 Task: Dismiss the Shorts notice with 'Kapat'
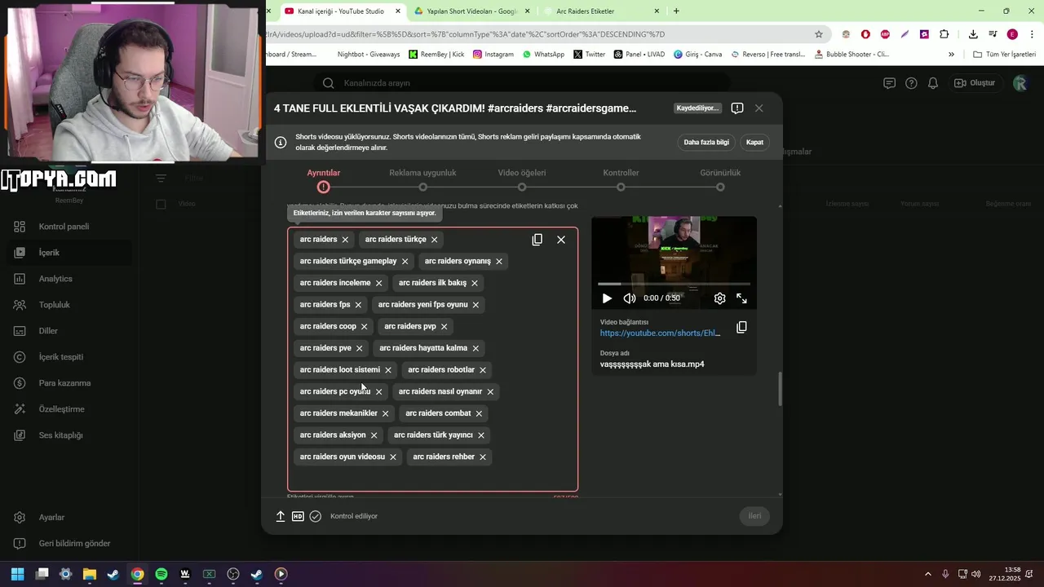[754, 142]
